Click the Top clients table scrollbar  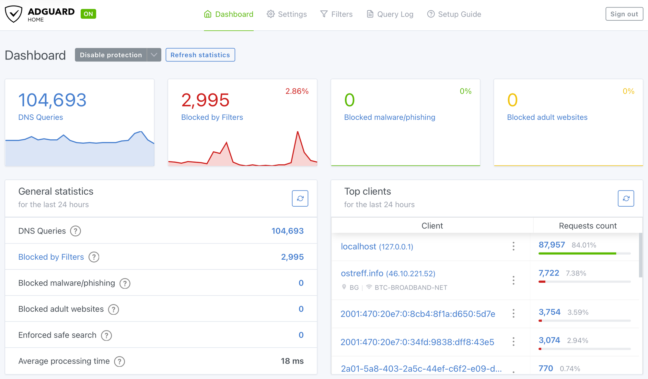(640, 255)
